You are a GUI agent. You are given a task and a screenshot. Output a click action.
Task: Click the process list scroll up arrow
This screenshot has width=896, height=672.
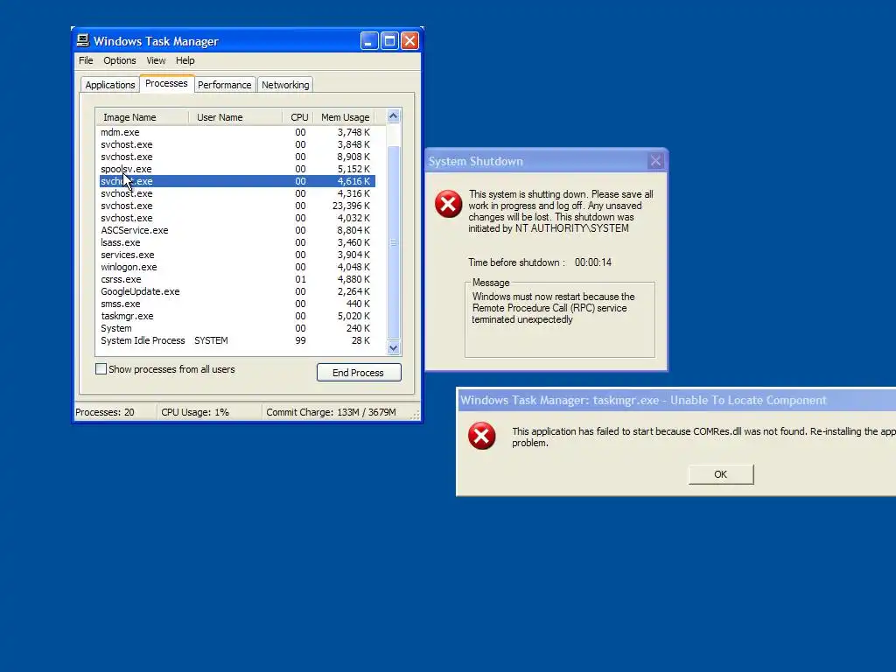(393, 116)
